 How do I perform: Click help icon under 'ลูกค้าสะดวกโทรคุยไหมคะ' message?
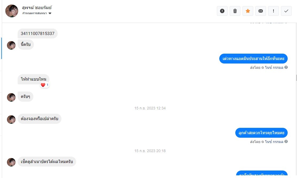coord(286,141)
